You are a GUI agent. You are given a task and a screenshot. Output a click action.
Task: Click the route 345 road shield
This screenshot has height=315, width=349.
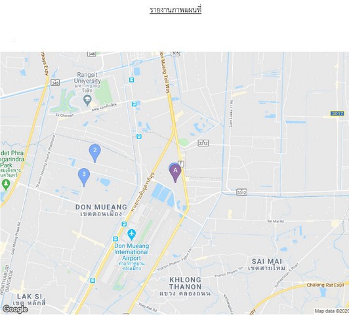pos(55,83)
